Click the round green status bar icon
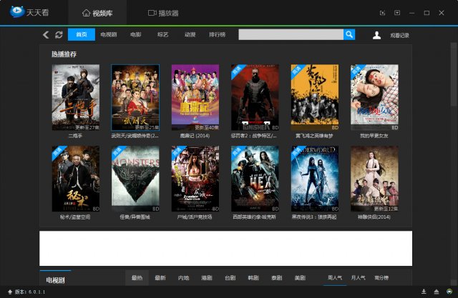Screen dimensions: 458x298 click(x=449, y=292)
